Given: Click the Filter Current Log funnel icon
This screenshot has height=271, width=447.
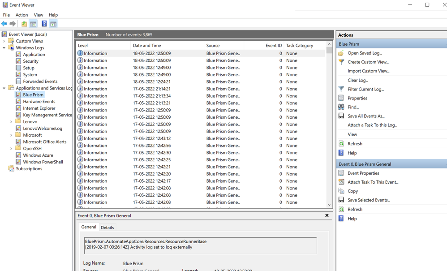Looking at the screenshot, I should [341, 89].
